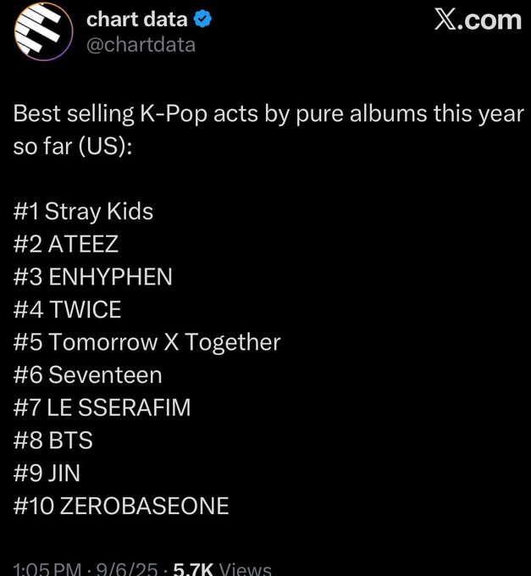Select the headline text about best selling K-Pop acts

pos(268,130)
